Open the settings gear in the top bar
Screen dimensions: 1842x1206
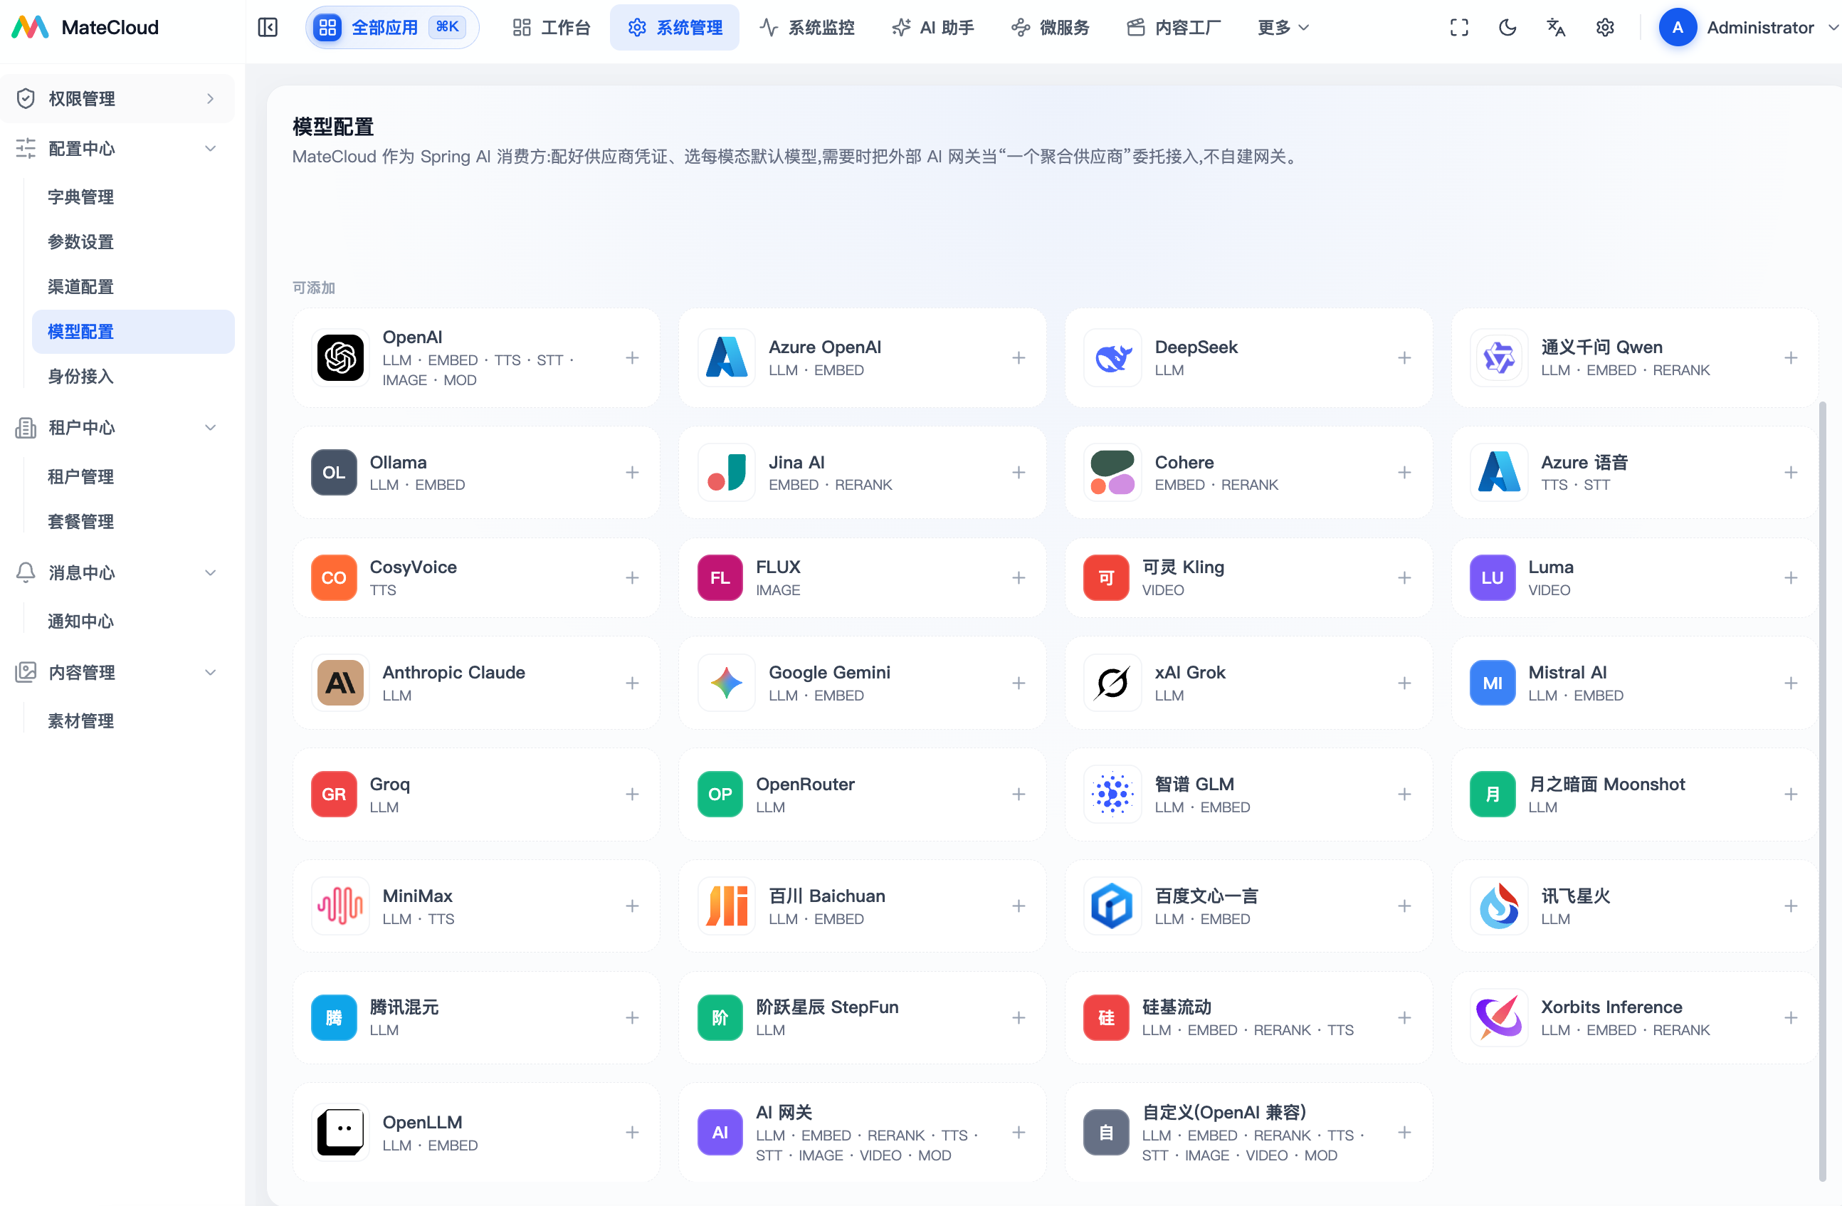coord(1604,28)
